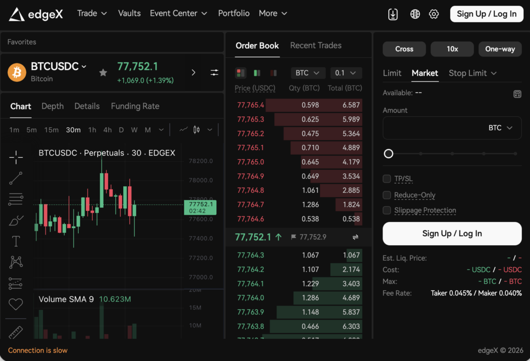530x361 pixels.
Task: Expand the Stop Limit order type dropdown
Action: click(x=473, y=73)
